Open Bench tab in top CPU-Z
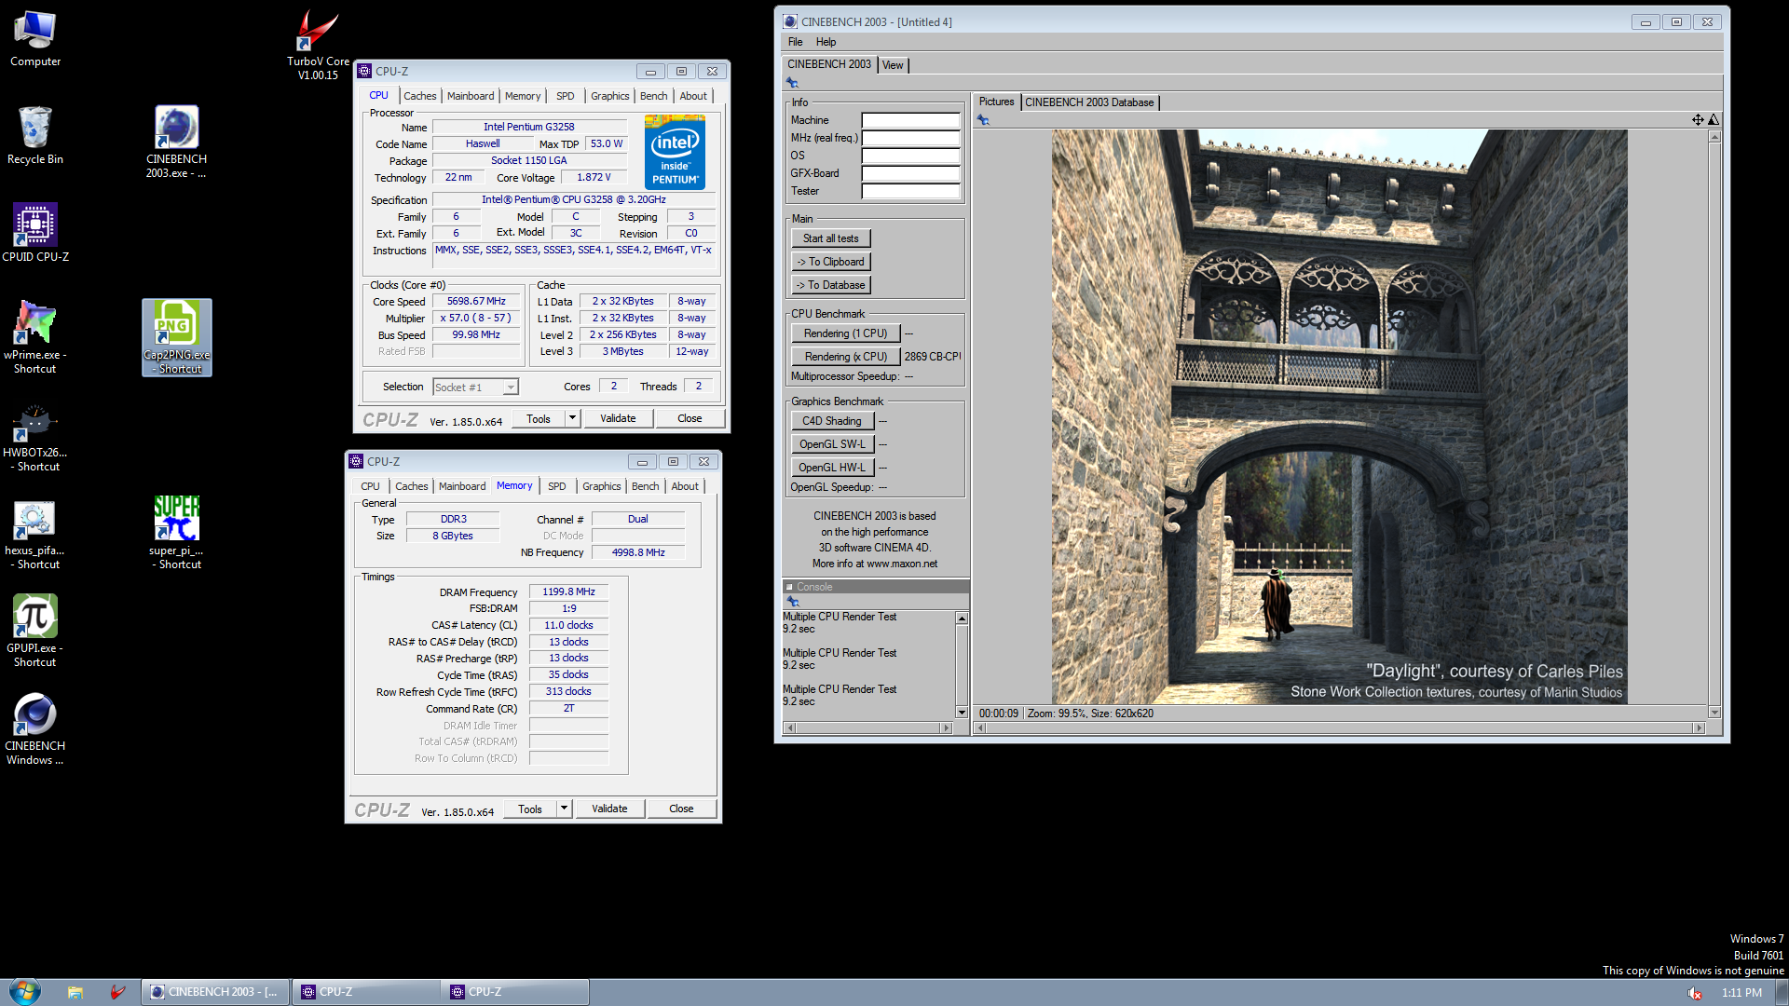The width and height of the screenshot is (1789, 1006). (x=653, y=96)
